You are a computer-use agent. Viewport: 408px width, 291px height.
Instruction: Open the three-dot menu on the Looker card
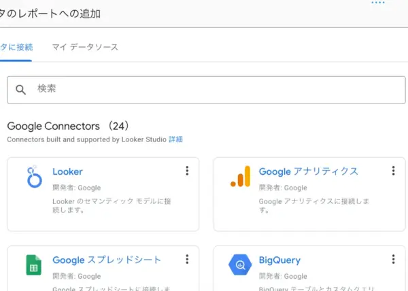[187, 171]
